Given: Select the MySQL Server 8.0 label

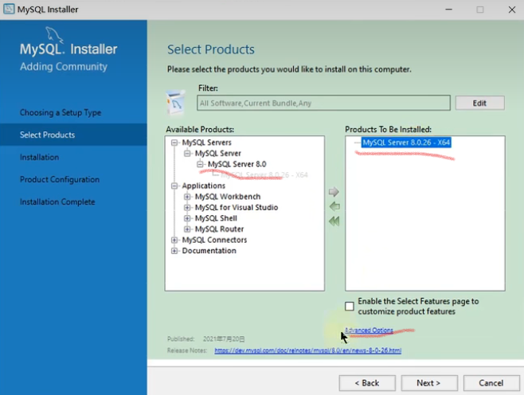Looking at the screenshot, I should pos(237,164).
